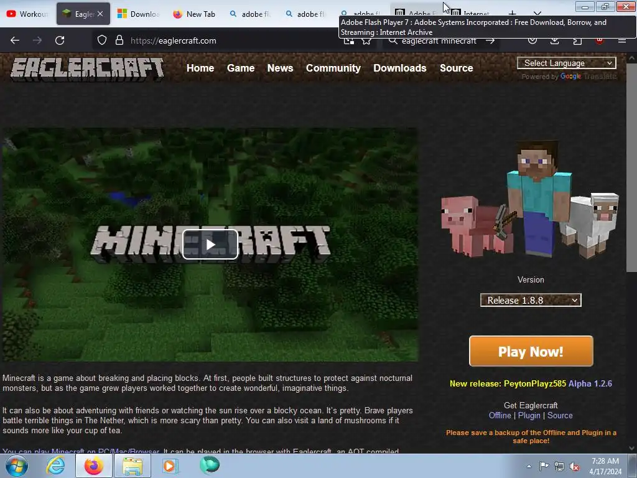Click the Steve character with pig and sheep image
Image resolution: width=637 pixels, height=478 pixels.
(530, 199)
